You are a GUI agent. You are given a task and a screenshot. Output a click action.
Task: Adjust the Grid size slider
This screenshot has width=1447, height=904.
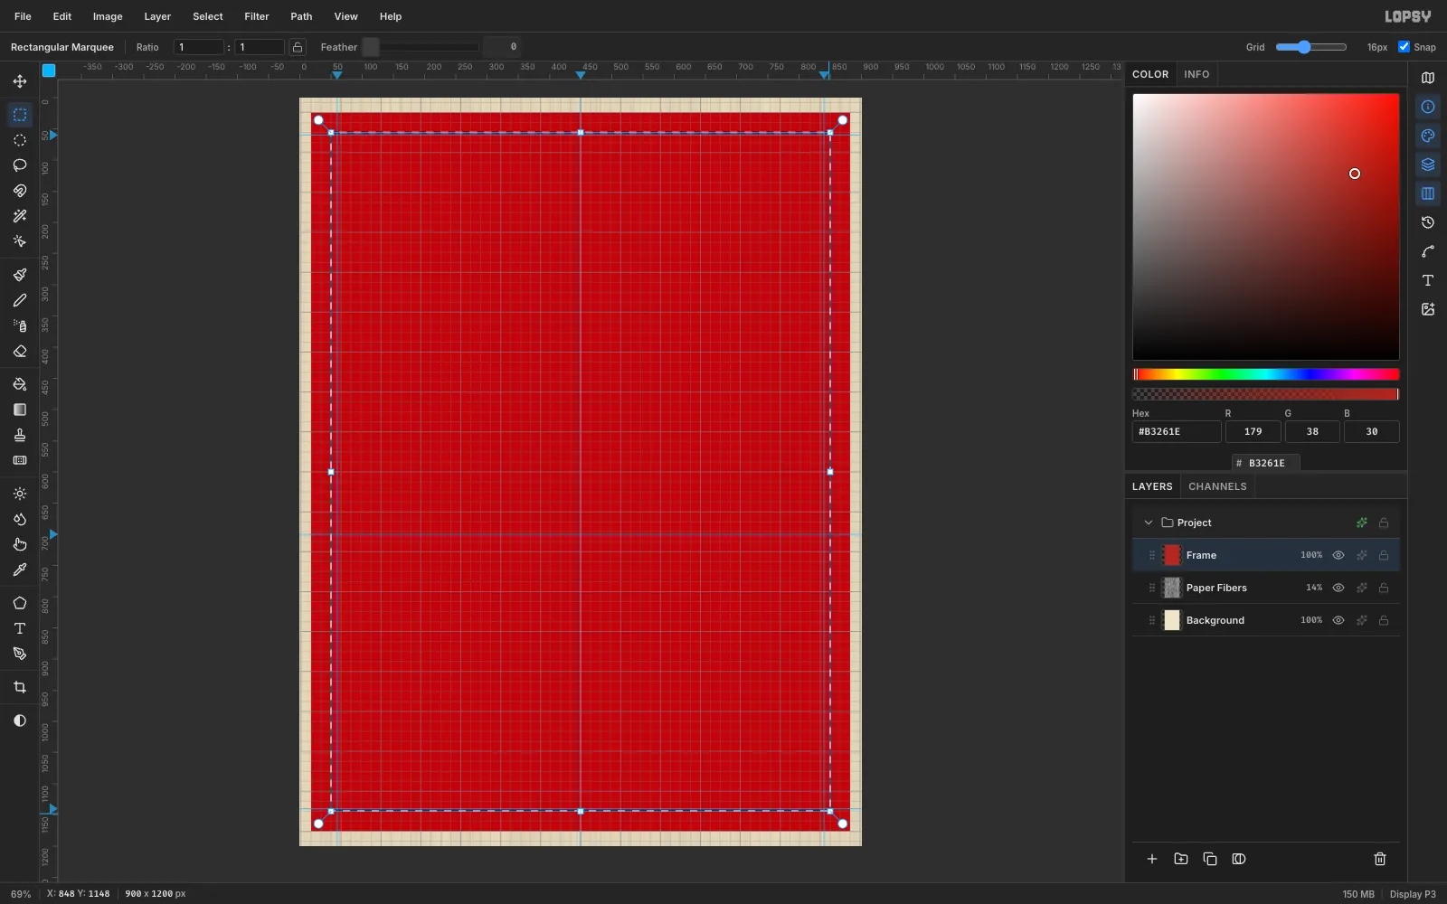[x=1311, y=47]
